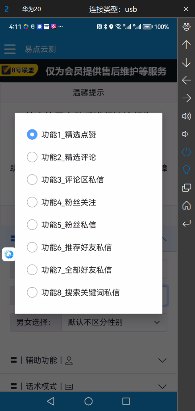The width and height of the screenshot is (195, 411).
Task: Click the volume down speaker icon
Action: pos(185,134)
